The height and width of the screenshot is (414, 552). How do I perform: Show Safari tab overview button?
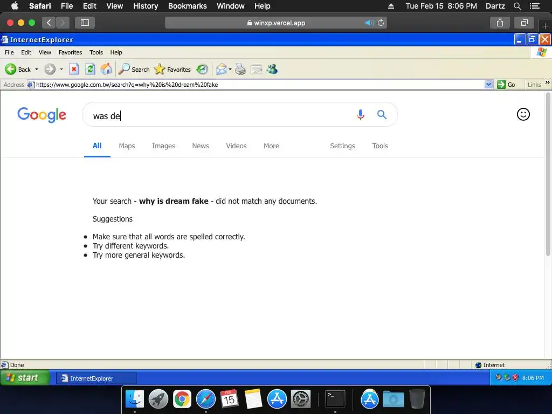tap(524, 23)
